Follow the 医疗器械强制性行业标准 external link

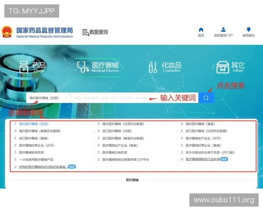click(203, 159)
